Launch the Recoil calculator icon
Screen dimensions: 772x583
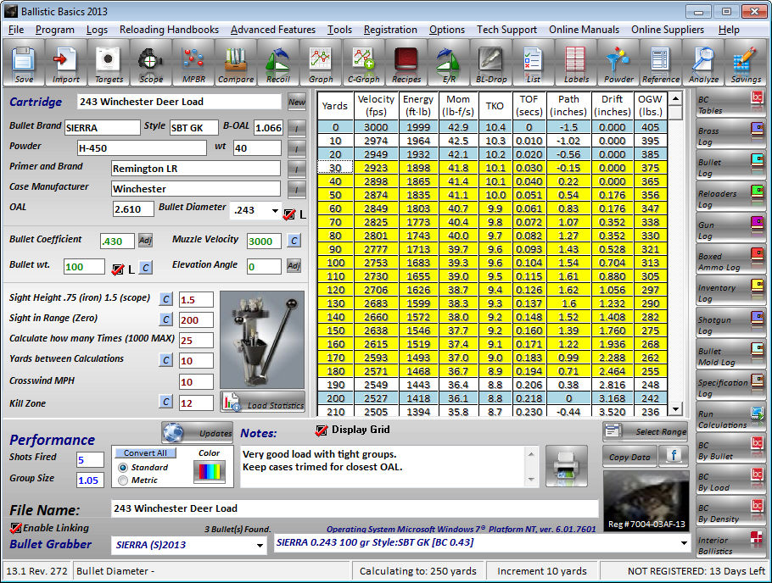(x=277, y=64)
